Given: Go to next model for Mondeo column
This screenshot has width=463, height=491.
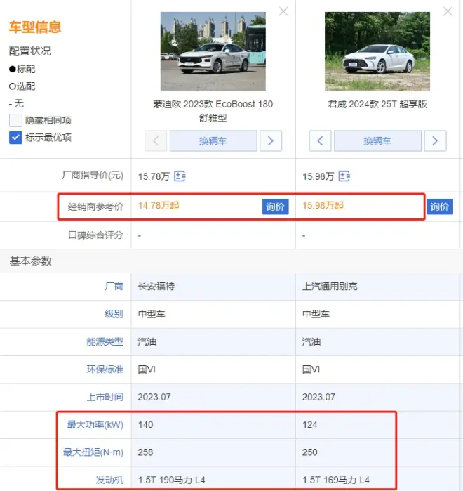Looking at the screenshot, I should [271, 141].
